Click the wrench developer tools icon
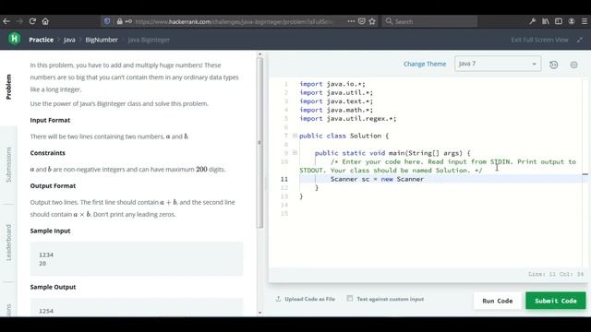Screen dimensions: 591x332 click(x=532, y=21)
